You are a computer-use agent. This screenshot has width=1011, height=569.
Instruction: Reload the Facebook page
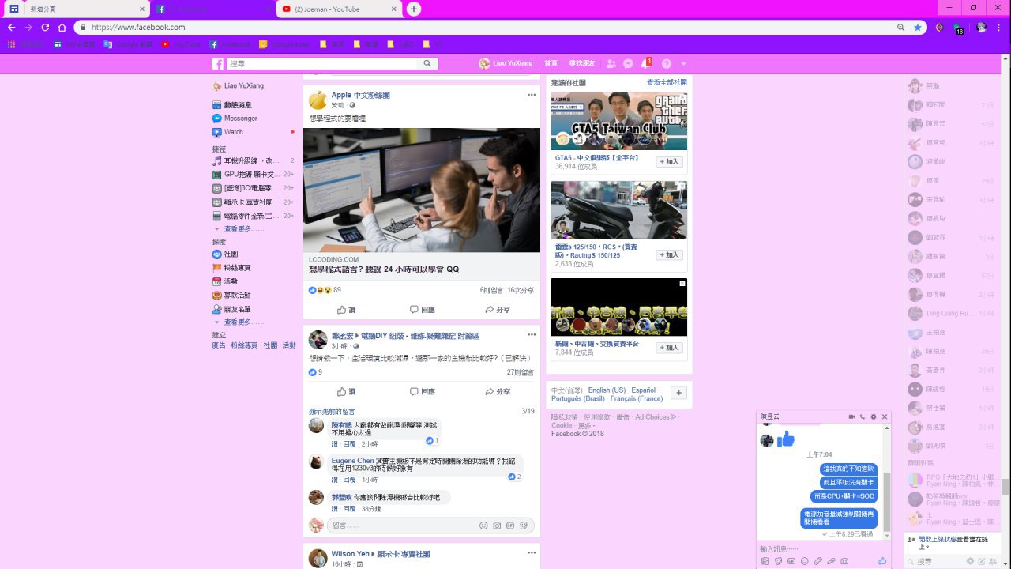click(x=45, y=27)
